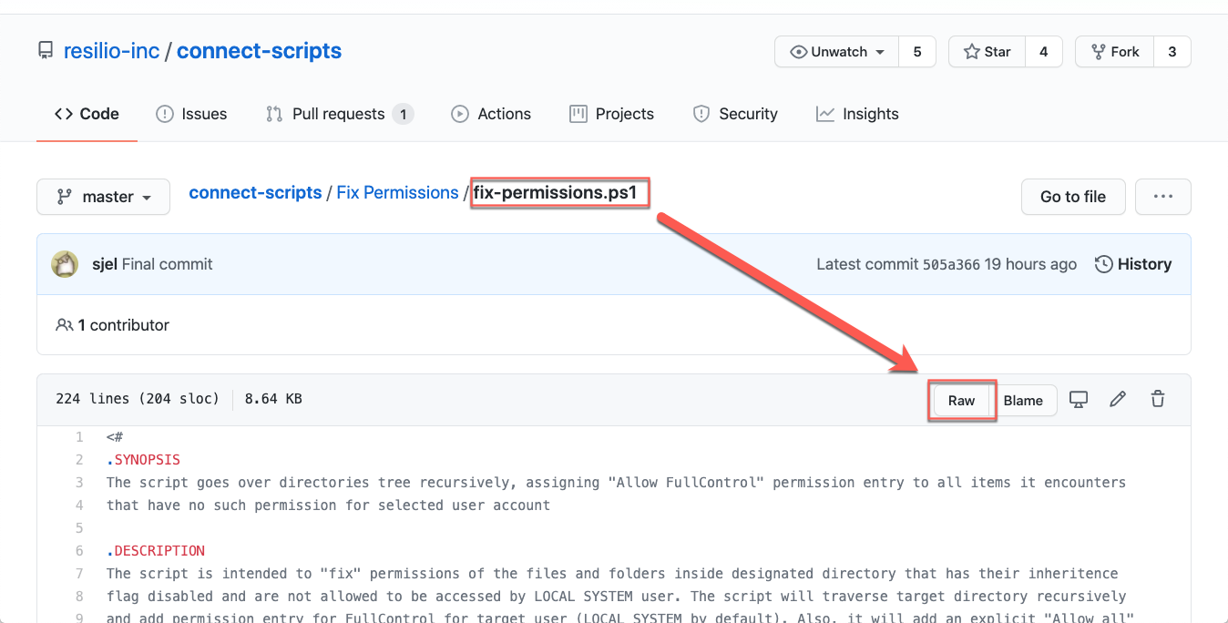The image size is (1228, 623).
Task: Star this repository
Action: point(988,52)
